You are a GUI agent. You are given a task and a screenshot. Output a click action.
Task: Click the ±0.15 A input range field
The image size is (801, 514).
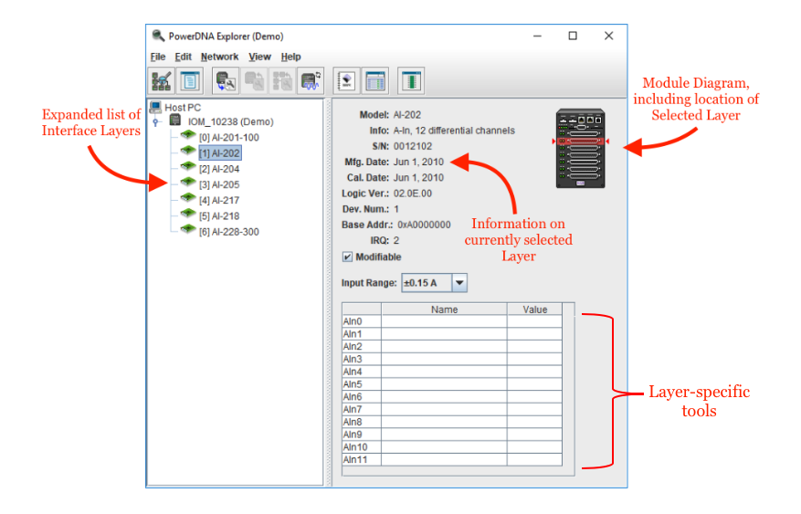tap(427, 283)
